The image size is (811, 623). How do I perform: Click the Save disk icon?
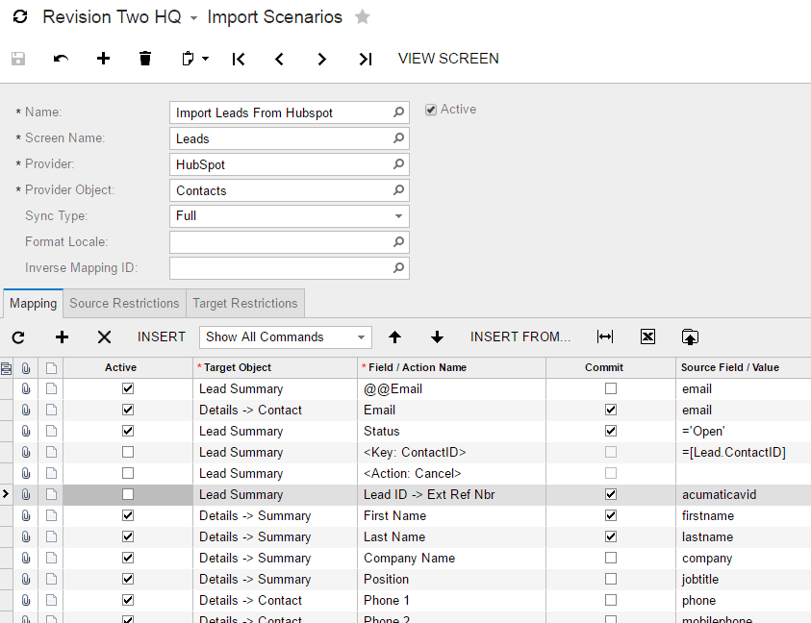[18, 59]
